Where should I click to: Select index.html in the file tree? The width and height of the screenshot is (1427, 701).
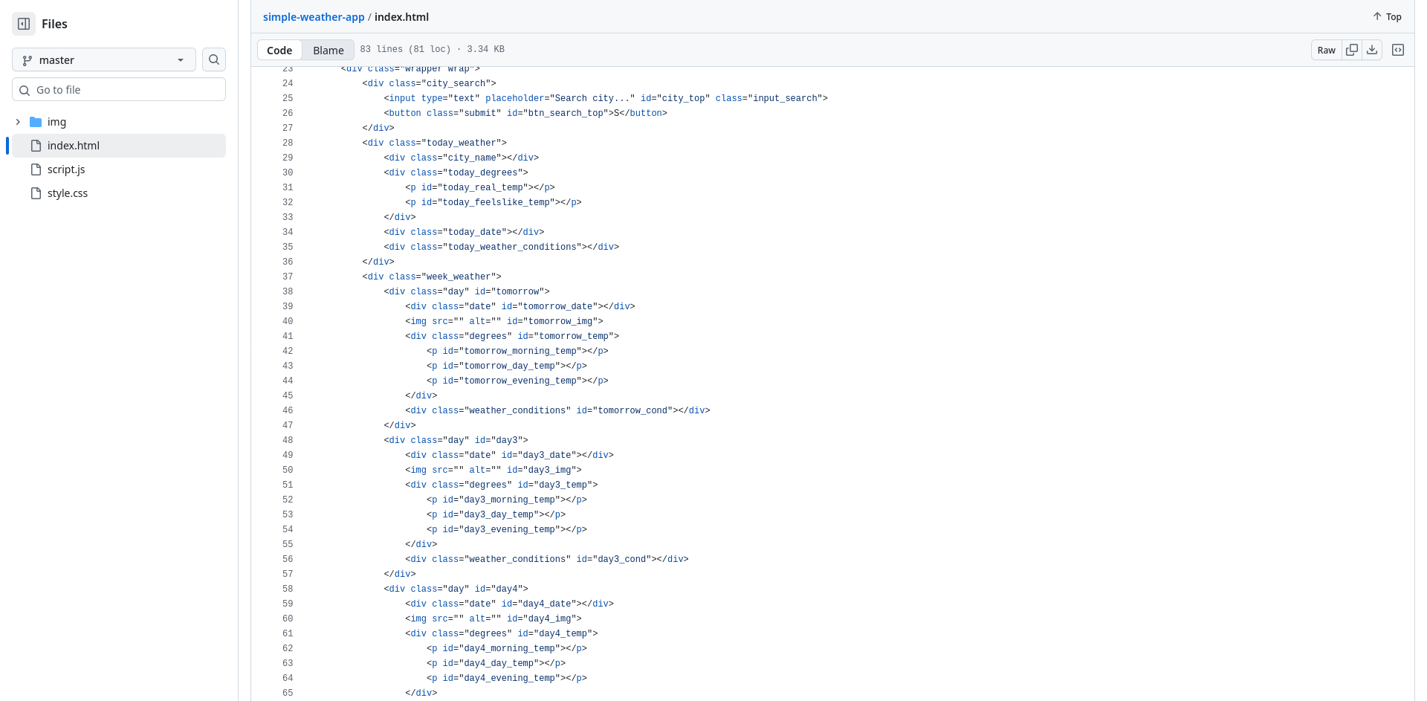[74, 146]
